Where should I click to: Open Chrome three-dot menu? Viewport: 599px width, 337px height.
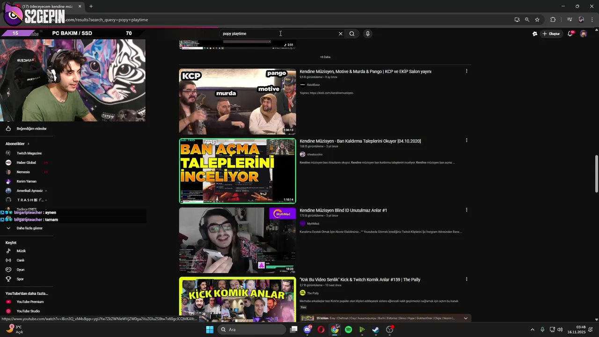tap(592, 20)
